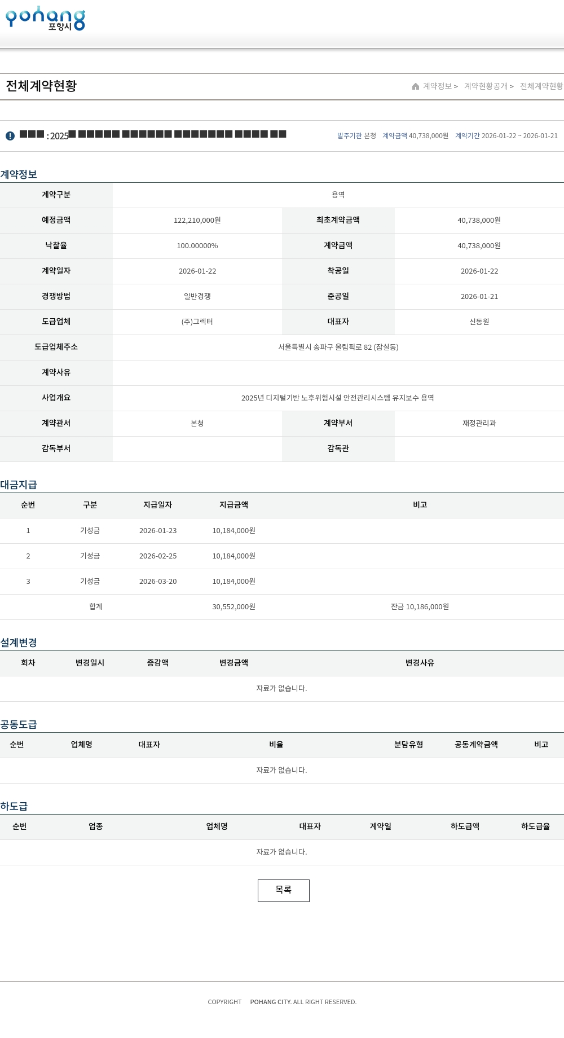Click the home icon in the breadcrumb
This screenshot has height=1038, width=564.
416,86
